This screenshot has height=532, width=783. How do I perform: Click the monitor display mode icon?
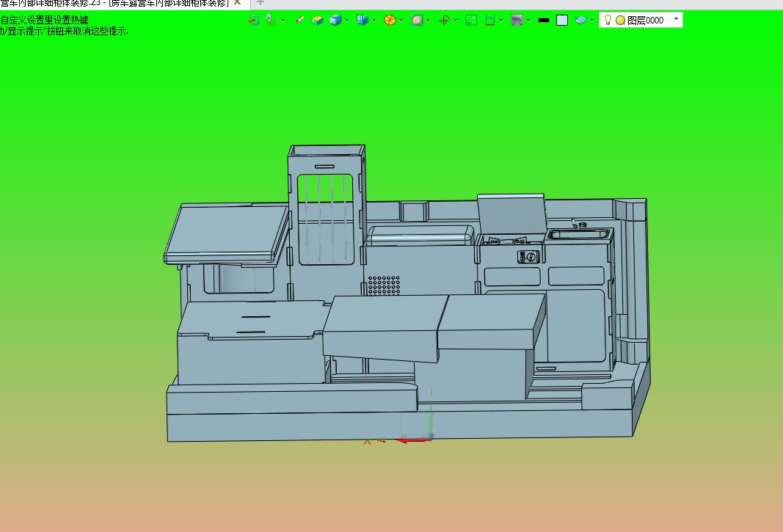(517, 20)
